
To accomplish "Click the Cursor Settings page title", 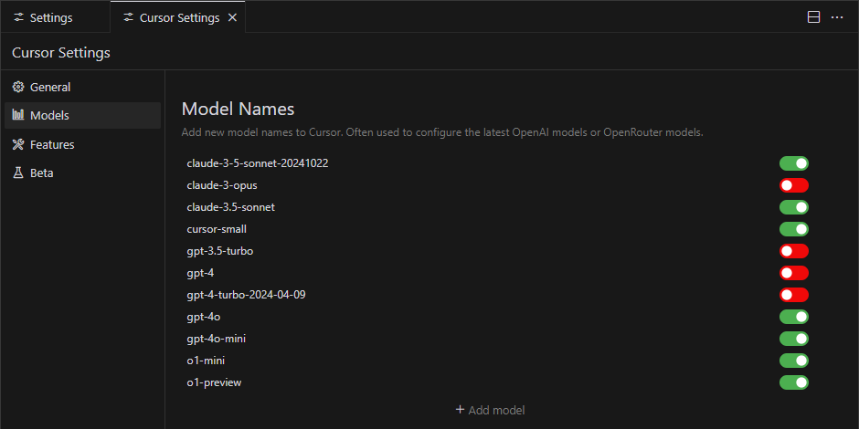I will [61, 53].
